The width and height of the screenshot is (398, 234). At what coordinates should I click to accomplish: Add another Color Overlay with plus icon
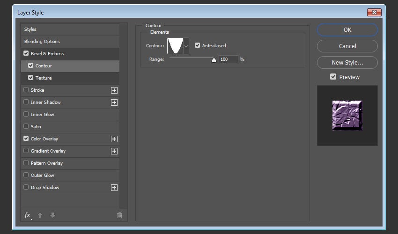[114, 139]
